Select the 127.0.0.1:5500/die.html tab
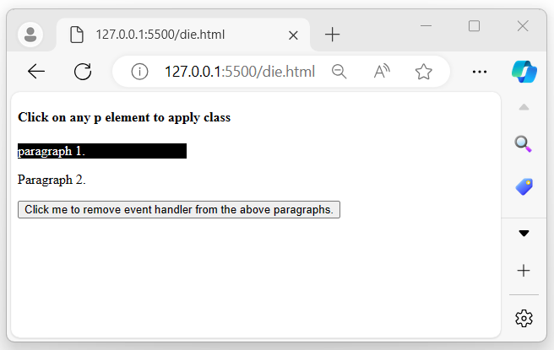This screenshot has height=350, width=554. click(169, 35)
